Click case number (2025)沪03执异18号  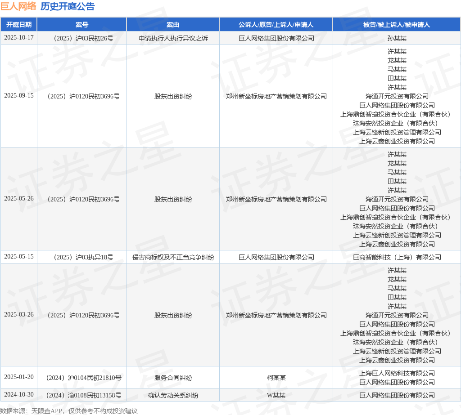click(x=83, y=257)
